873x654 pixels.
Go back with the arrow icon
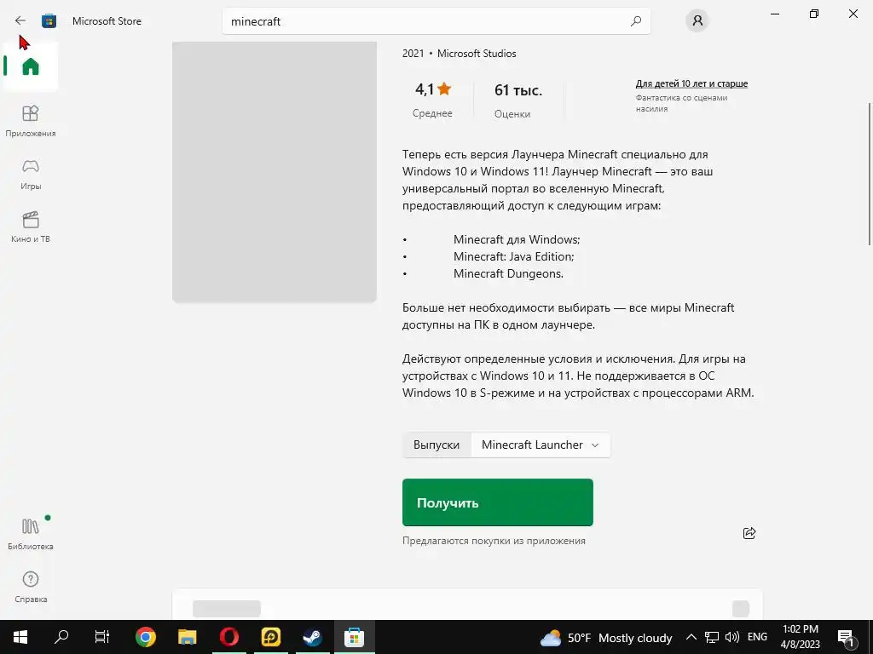pyautogui.click(x=20, y=20)
